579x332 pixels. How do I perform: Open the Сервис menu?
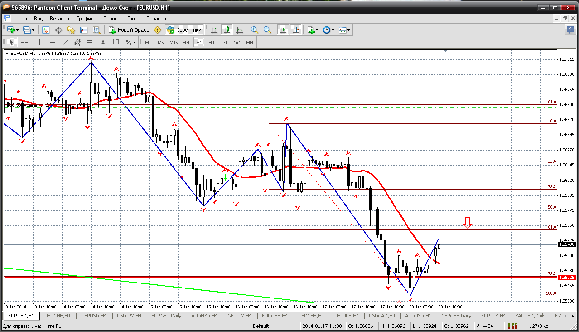point(111,19)
